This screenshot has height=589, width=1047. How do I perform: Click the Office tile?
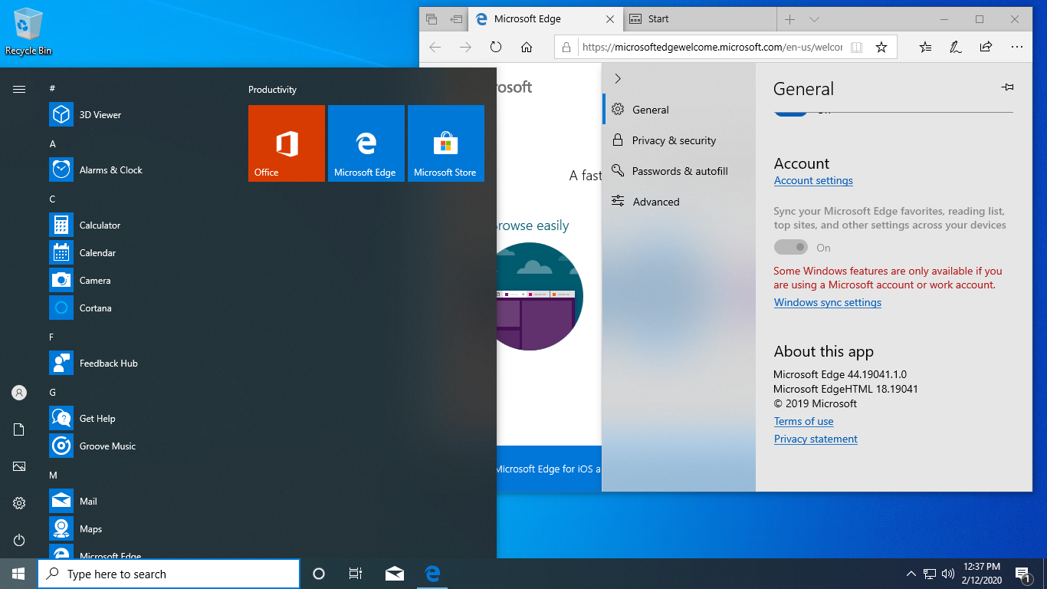[x=287, y=143]
